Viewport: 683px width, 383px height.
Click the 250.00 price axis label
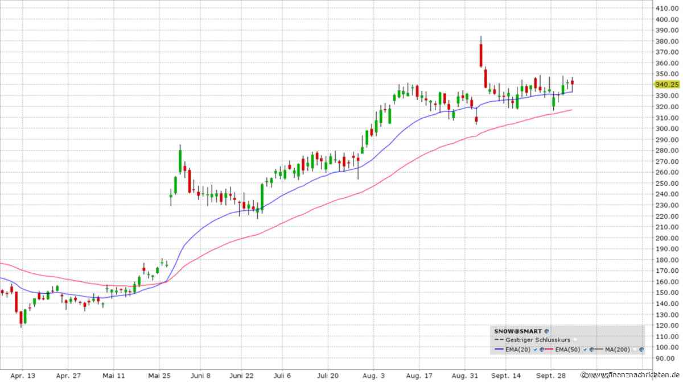tap(667, 183)
